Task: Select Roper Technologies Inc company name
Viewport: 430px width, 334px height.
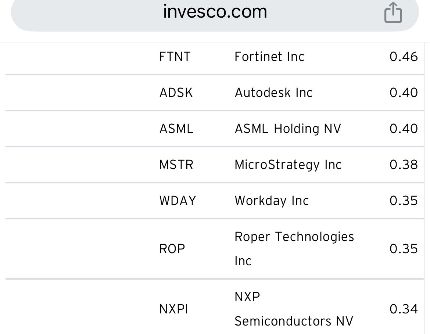Action: point(294,249)
